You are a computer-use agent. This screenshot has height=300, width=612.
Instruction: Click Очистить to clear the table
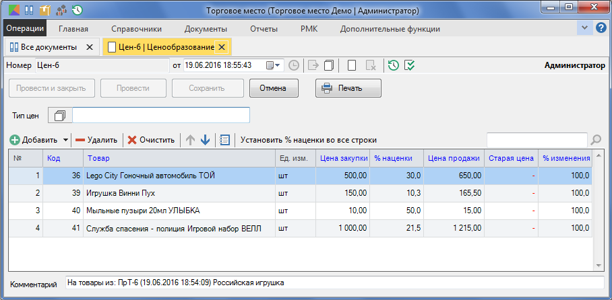[x=152, y=140]
